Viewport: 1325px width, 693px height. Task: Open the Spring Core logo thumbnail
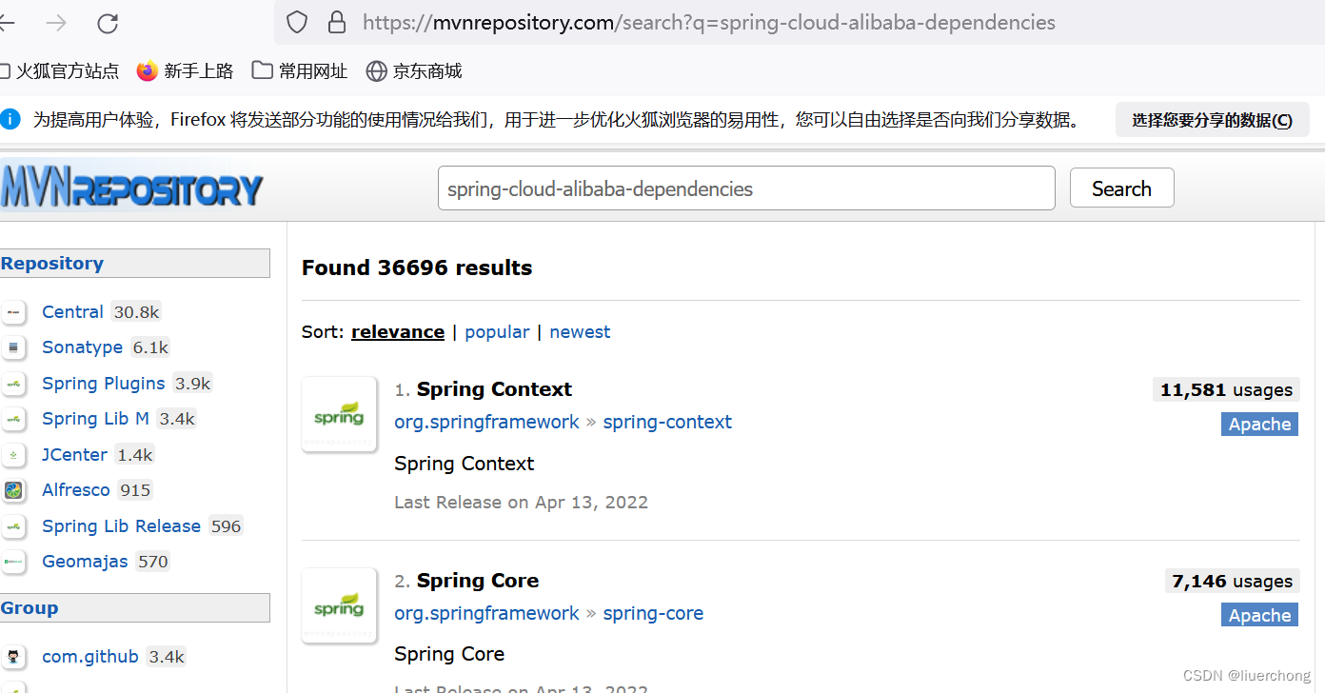coord(339,605)
